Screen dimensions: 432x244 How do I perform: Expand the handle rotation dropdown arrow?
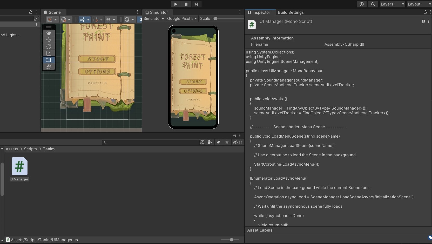(69, 19)
